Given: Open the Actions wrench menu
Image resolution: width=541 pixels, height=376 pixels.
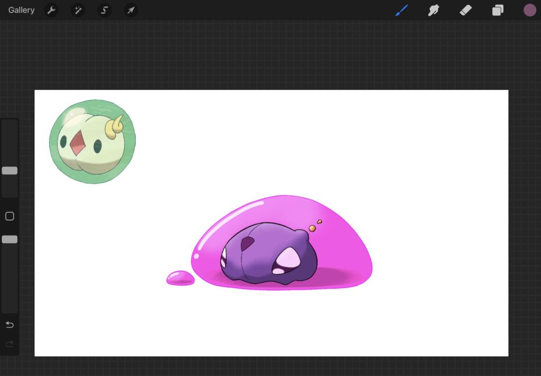Looking at the screenshot, I should tap(51, 11).
